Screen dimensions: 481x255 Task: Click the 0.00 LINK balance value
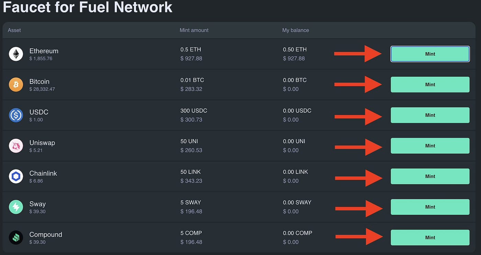coord(295,172)
